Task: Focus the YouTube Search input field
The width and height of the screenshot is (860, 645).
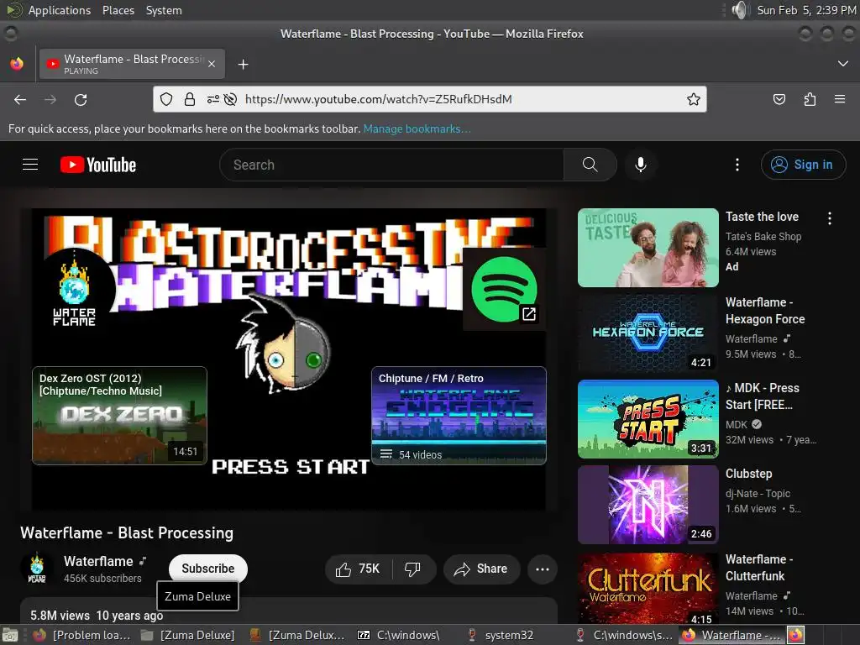Action: 392,165
